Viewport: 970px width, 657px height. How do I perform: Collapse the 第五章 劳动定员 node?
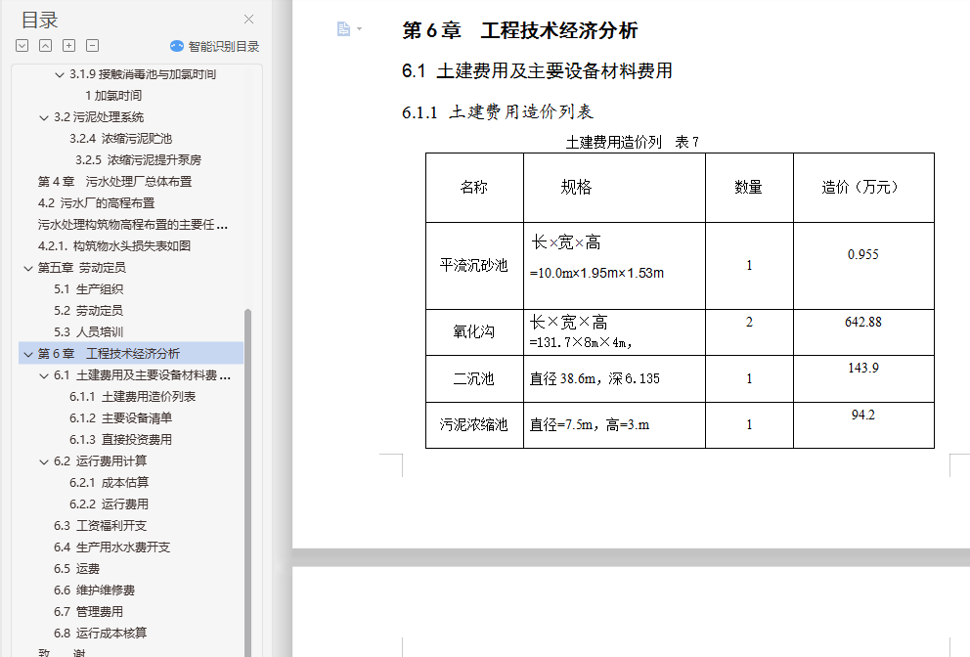click(x=27, y=269)
